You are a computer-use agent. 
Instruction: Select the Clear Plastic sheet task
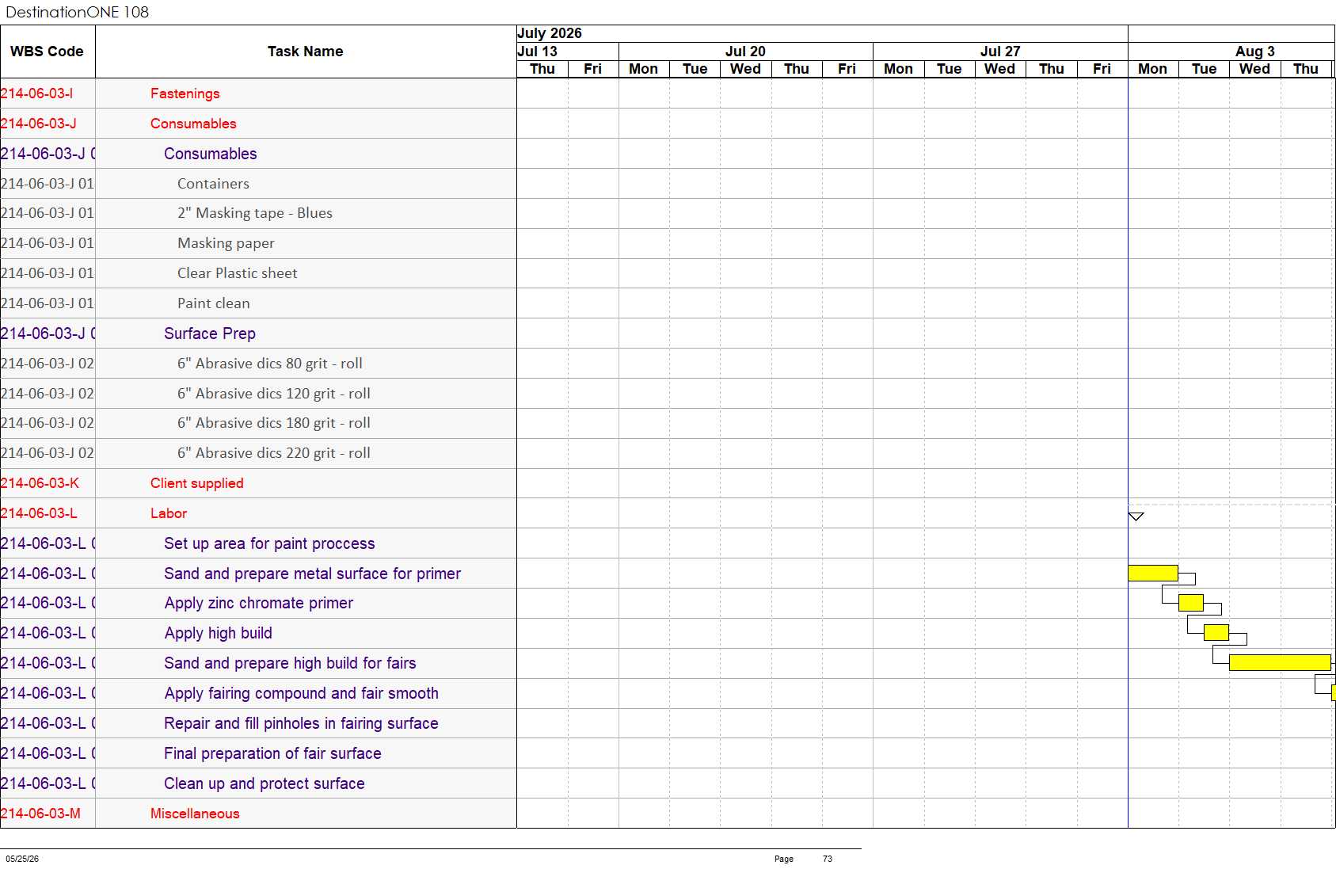point(238,273)
